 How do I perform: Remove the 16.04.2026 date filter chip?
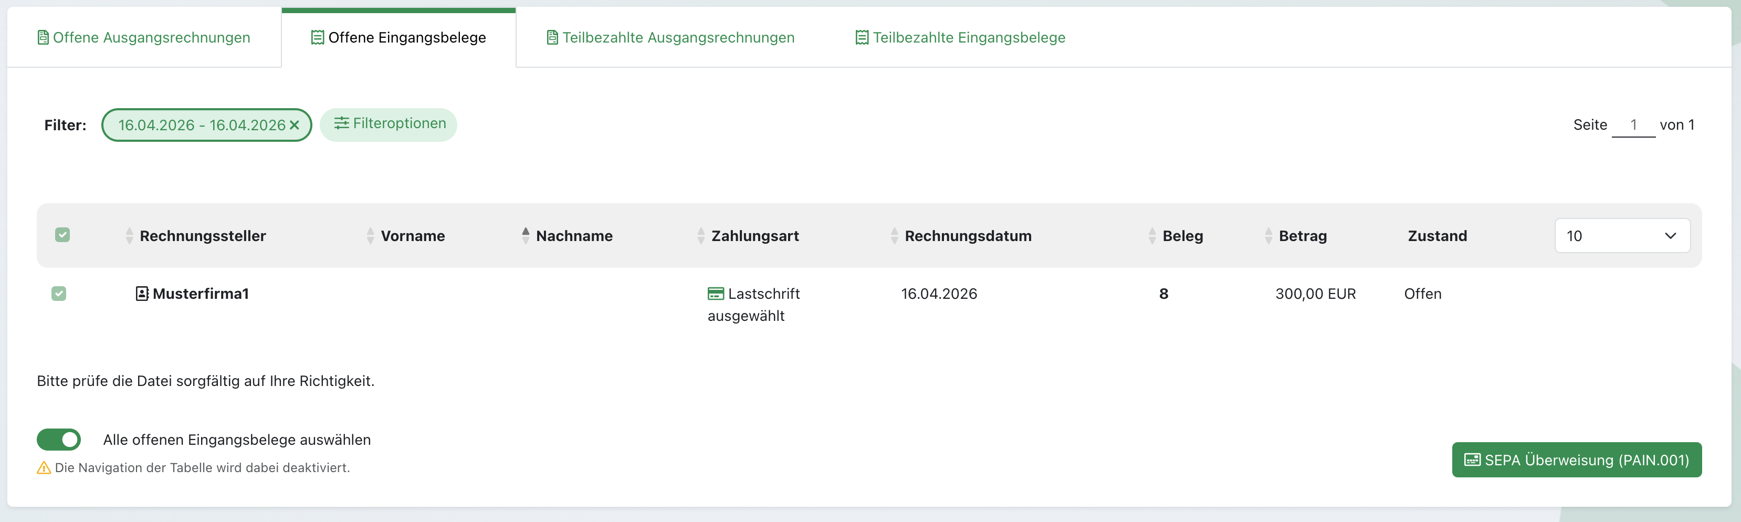tap(294, 125)
